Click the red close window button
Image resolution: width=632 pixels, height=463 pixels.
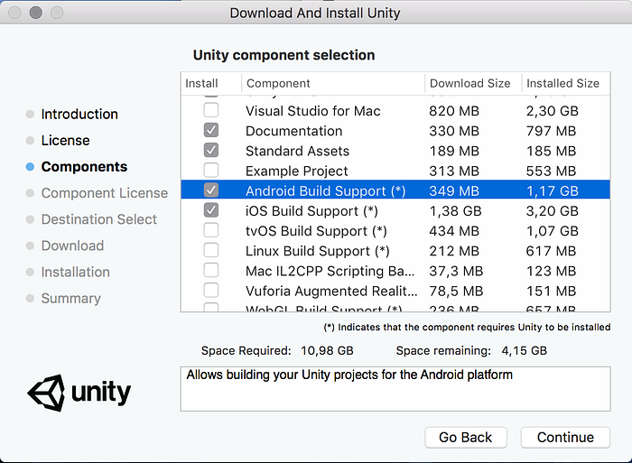17,14
